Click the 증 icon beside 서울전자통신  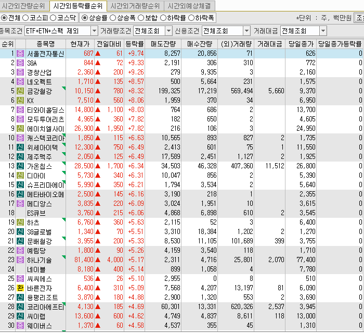coord(20,54)
